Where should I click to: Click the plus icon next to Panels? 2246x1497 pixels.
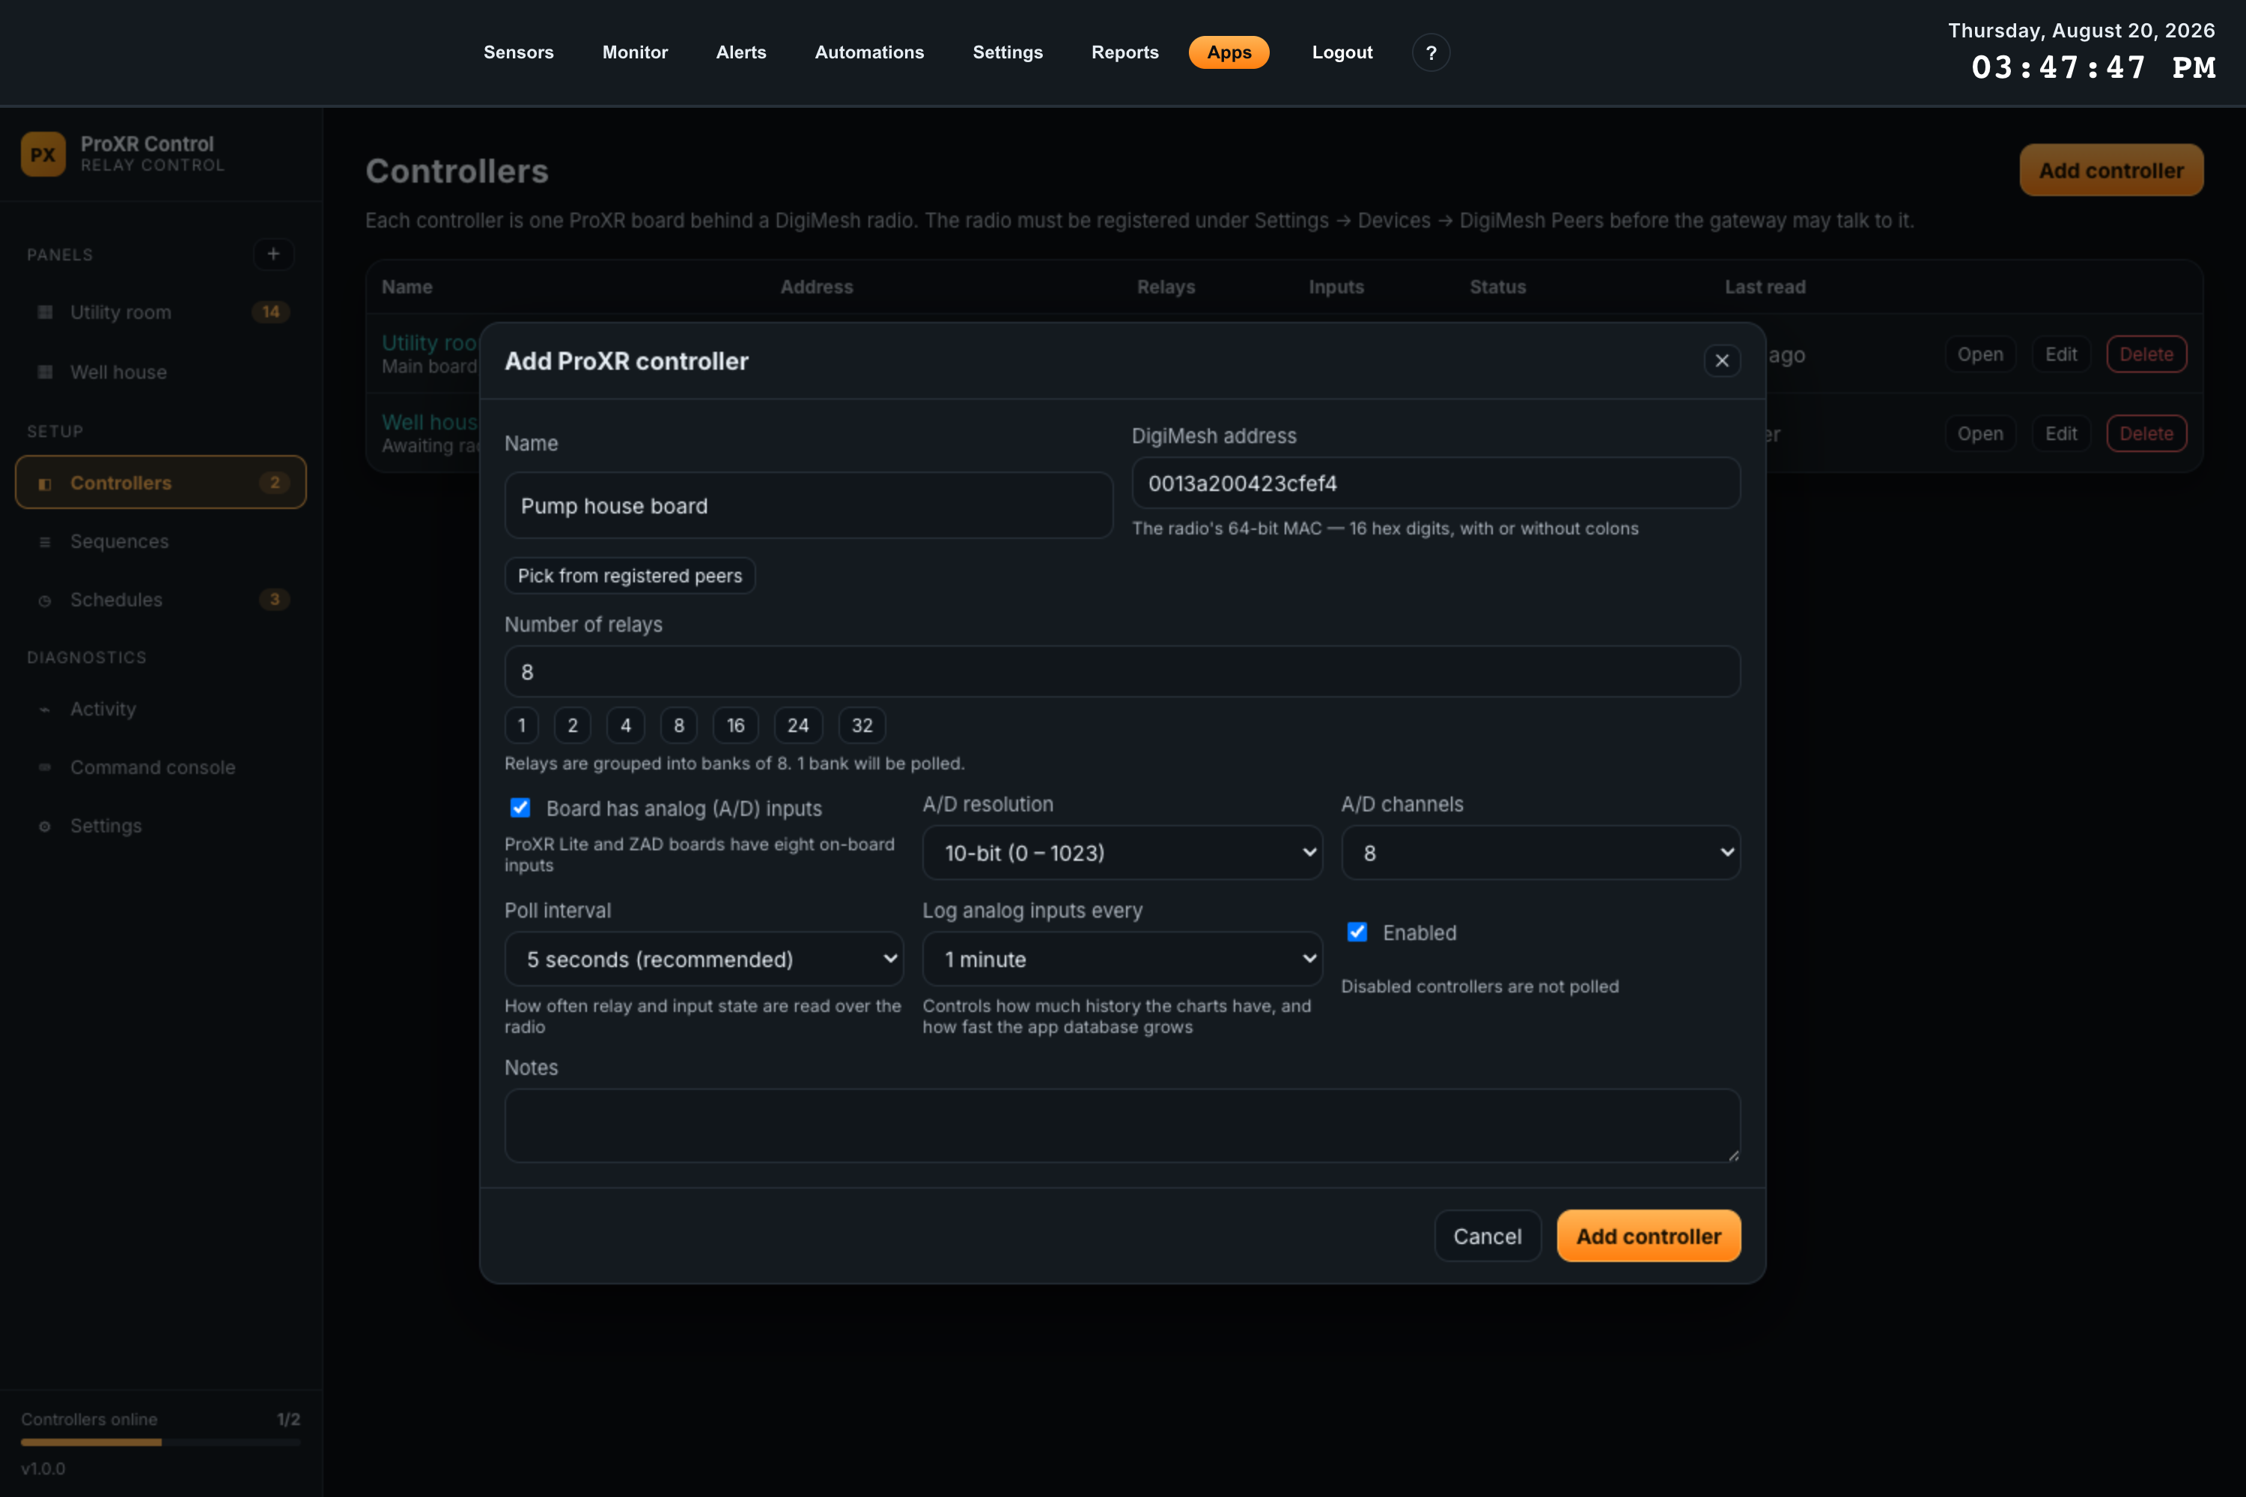click(x=273, y=254)
